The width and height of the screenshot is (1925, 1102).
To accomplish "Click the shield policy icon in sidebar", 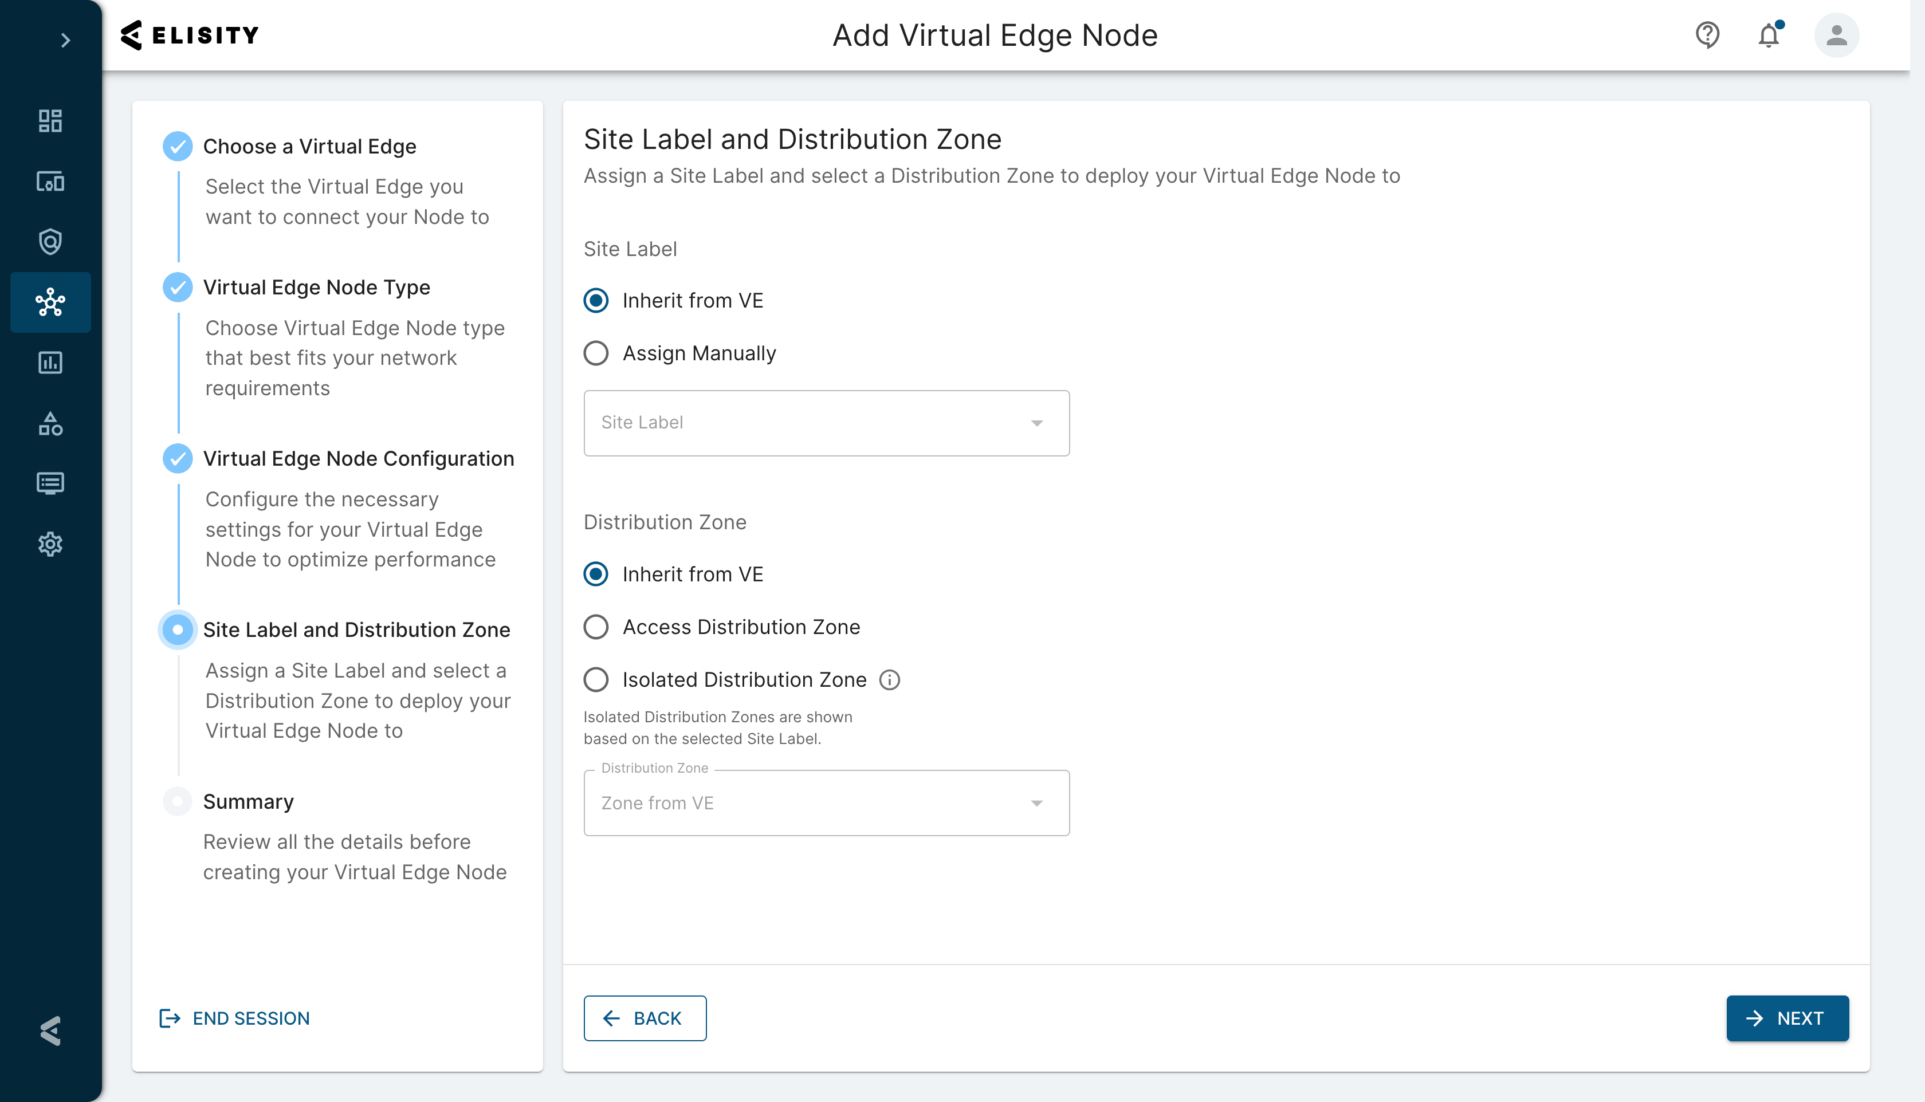I will pyautogui.click(x=50, y=242).
